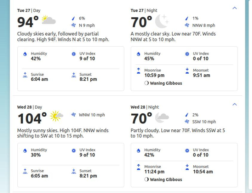Click Tue 27 night Waning Gibbous phase

click(163, 83)
